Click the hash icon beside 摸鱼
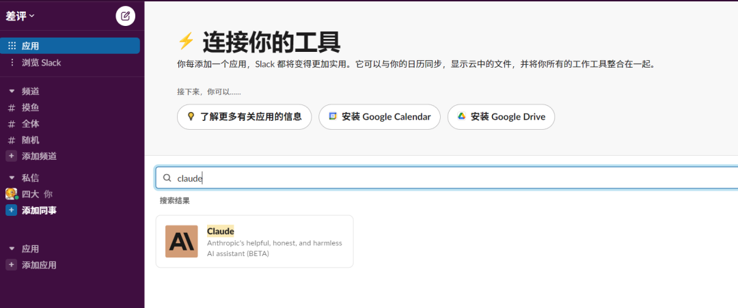Screen dimensions: 738x308 12,108
